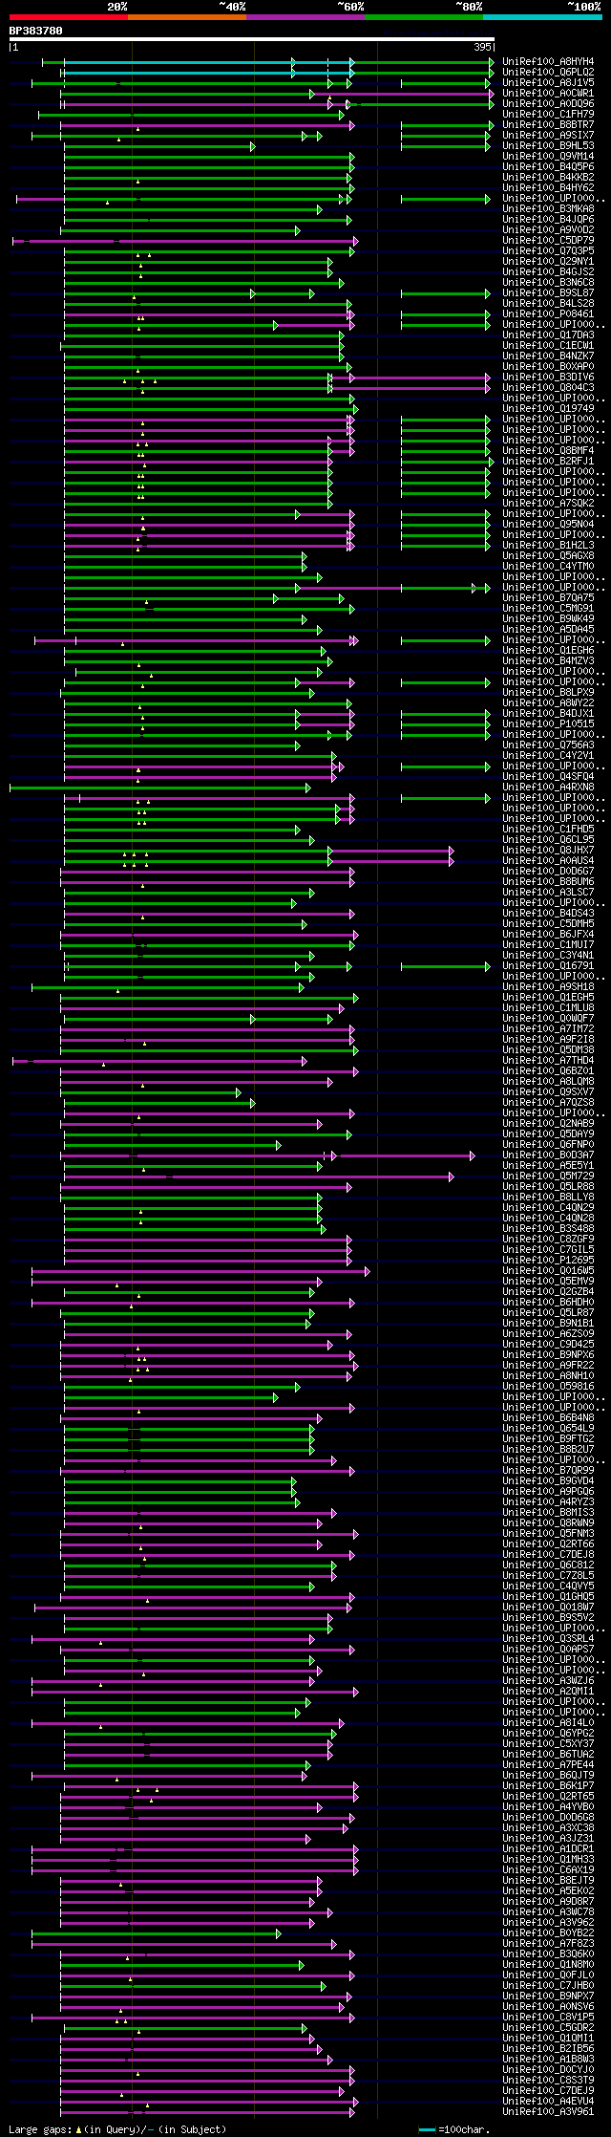Select the UniRef100_A0CWR1 label
The width and height of the screenshot is (611, 2137).
pyautogui.click(x=548, y=93)
